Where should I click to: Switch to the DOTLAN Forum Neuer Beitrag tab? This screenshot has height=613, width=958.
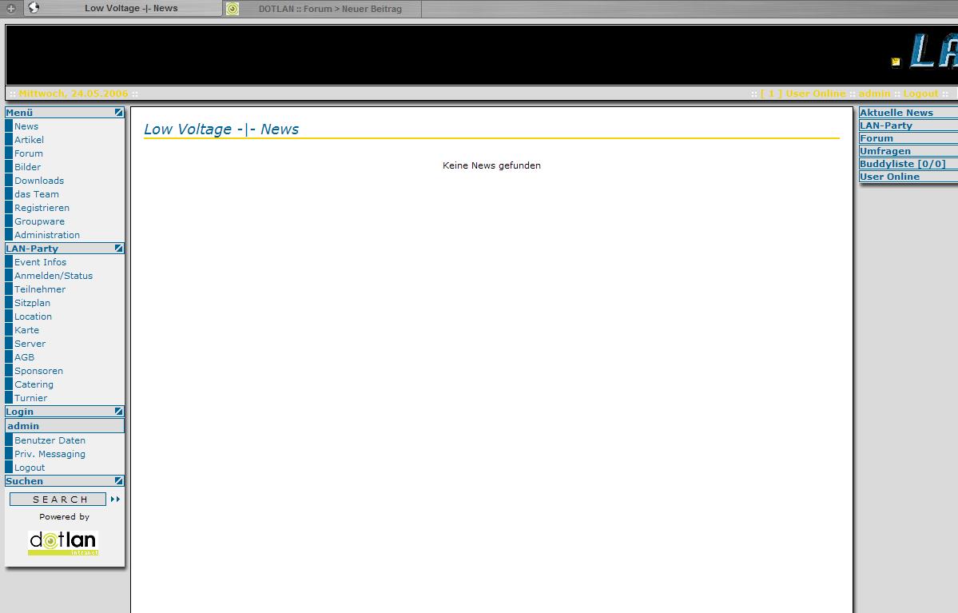point(329,9)
